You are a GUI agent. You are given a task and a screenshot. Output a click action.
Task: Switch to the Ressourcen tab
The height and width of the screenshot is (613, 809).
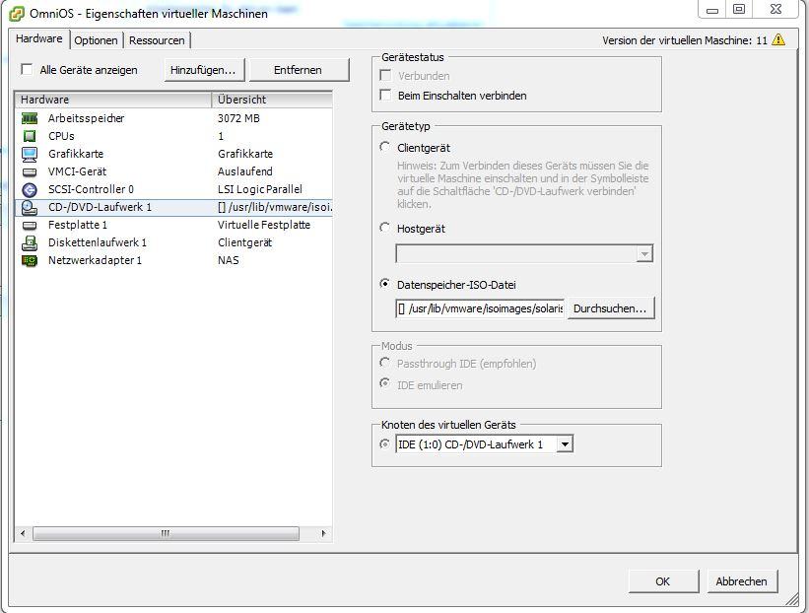pos(157,40)
